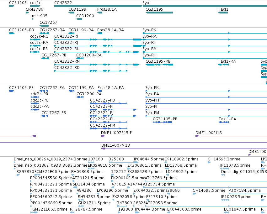The width and height of the screenshot is (267, 214).
Task: Select the GH14695.3prime EST label
Action: pyautogui.click(x=224, y=159)
